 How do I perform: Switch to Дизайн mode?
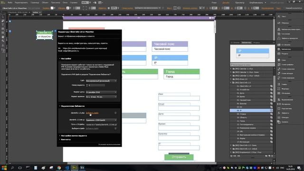[x=226, y=3]
